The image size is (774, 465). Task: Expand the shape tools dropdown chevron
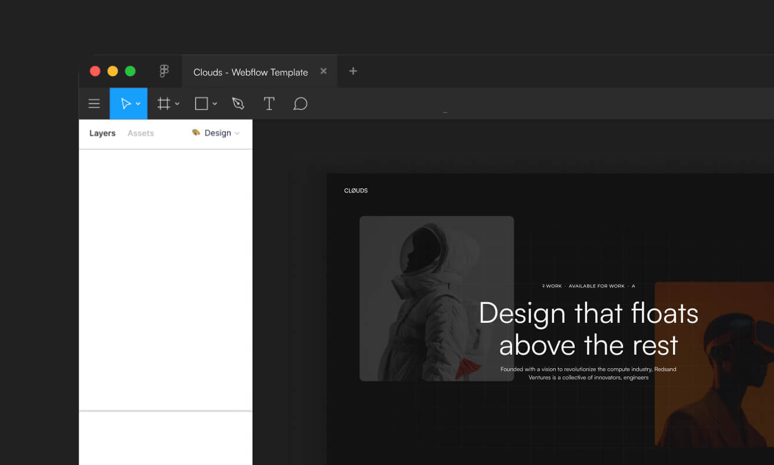(215, 104)
